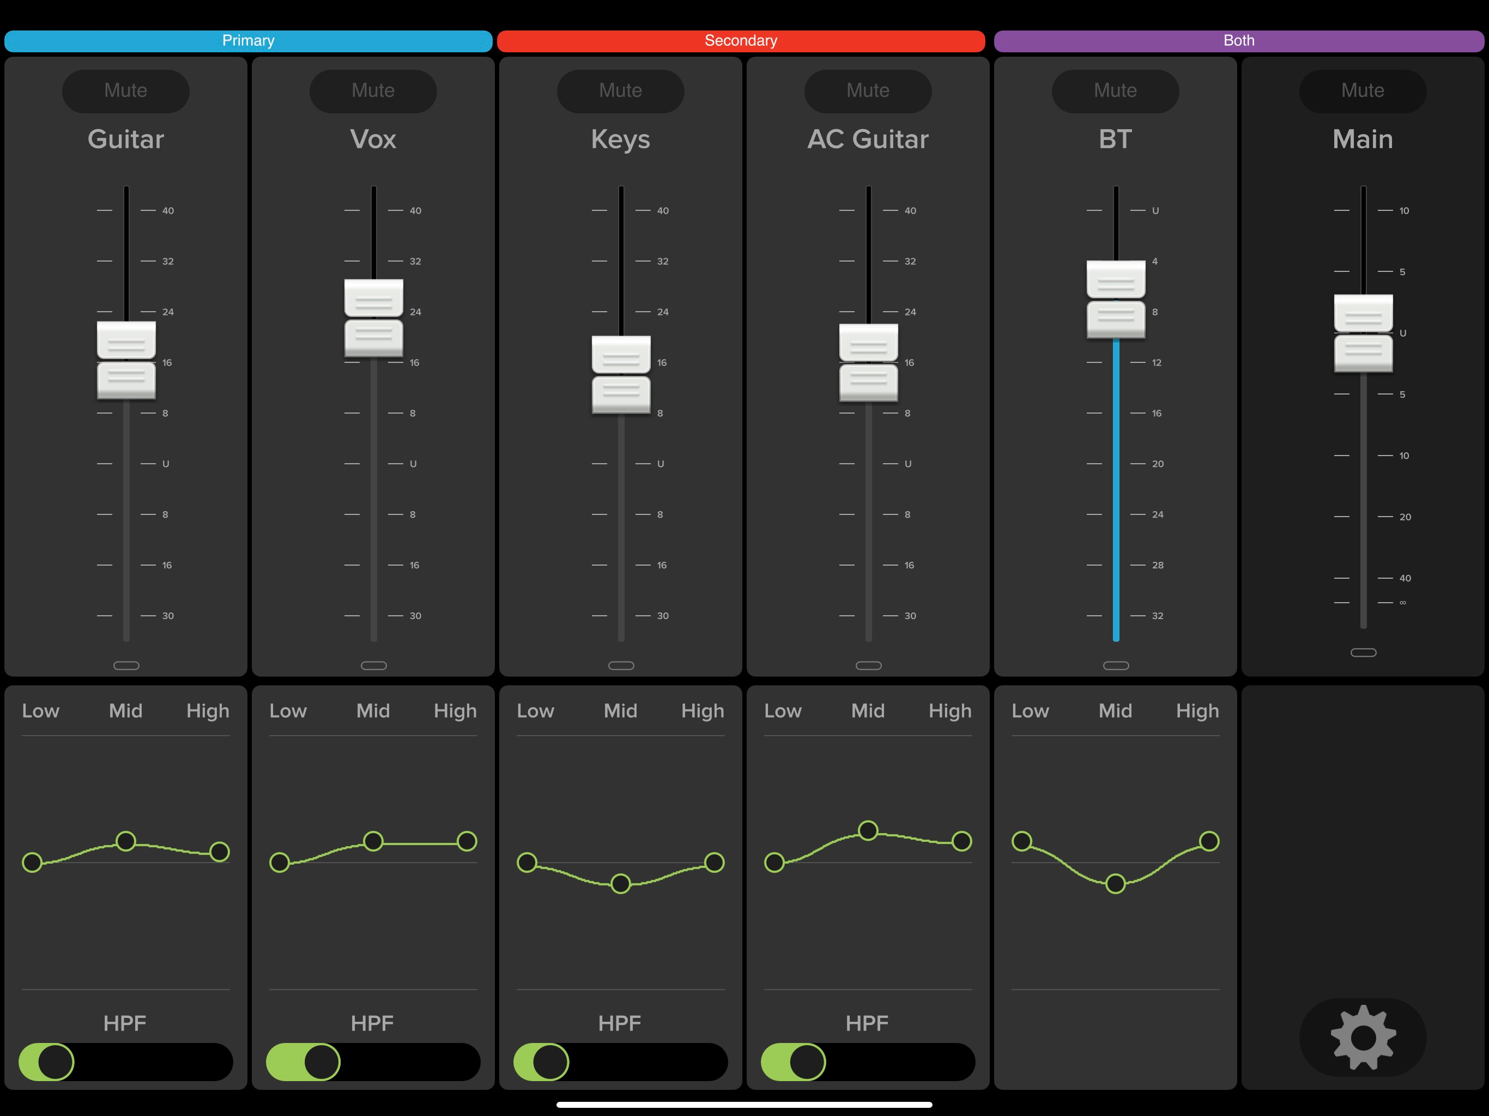Click the Low label in Vox EQ
Image resolution: width=1489 pixels, height=1116 pixels.
pyautogui.click(x=288, y=711)
